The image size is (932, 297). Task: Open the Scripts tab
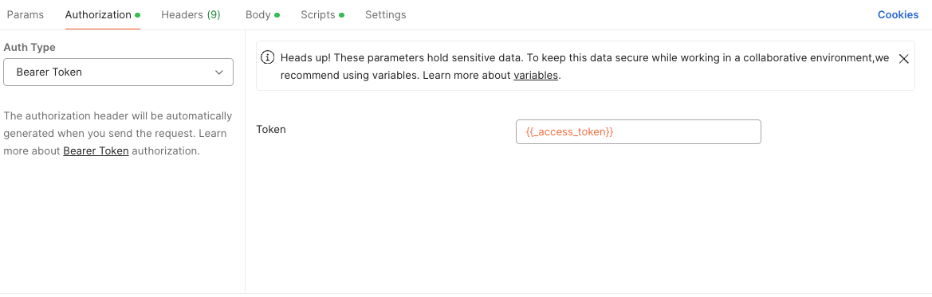coord(318,15)
